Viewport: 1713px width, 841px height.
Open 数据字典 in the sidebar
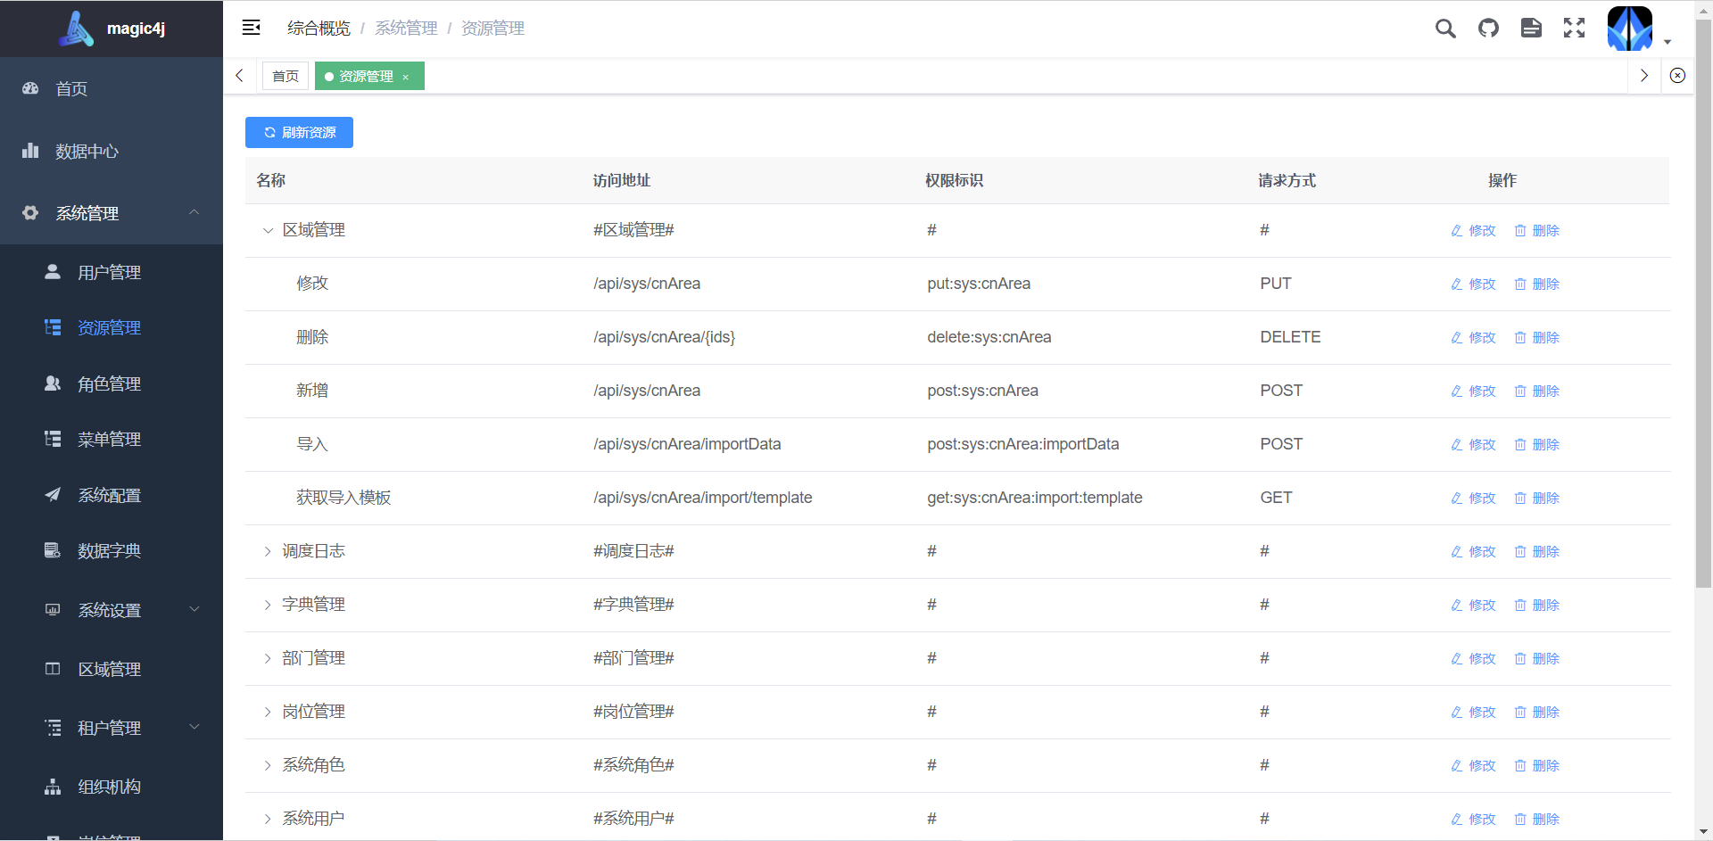(112, 550)
